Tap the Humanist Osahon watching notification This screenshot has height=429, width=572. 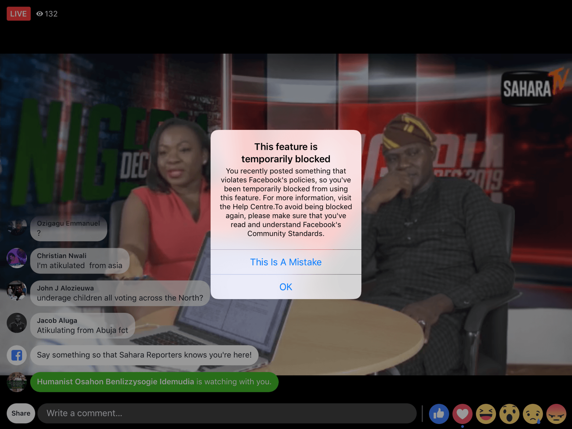pos(154,382)
